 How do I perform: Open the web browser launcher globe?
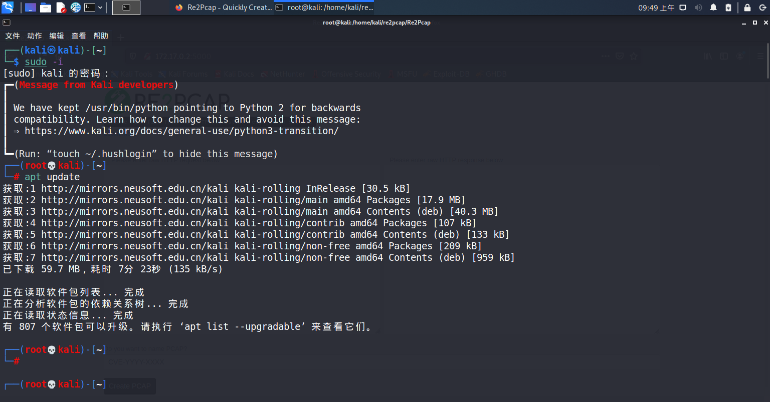pyautogui.click(x=76, y=8)
